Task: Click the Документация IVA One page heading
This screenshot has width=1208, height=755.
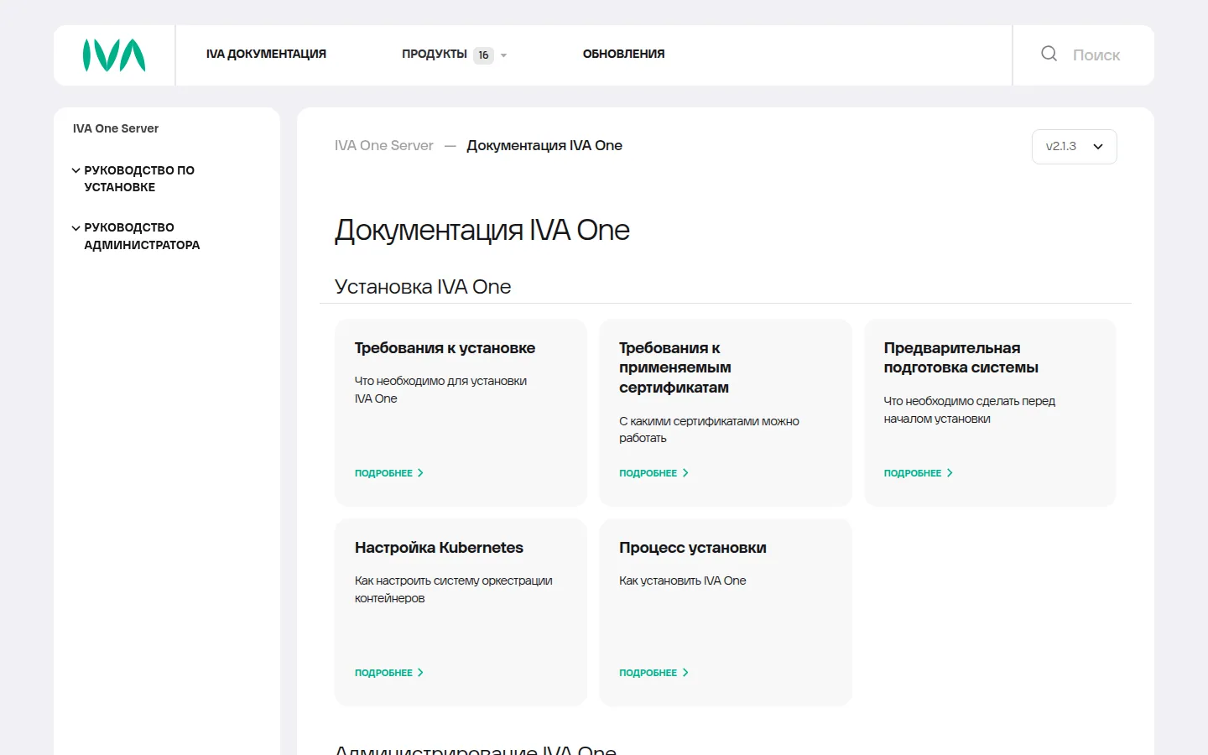Action: [482, 230]
